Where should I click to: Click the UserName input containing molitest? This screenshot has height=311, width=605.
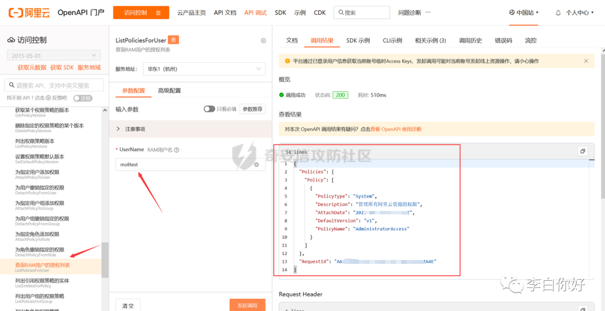[x=190, y=164]
